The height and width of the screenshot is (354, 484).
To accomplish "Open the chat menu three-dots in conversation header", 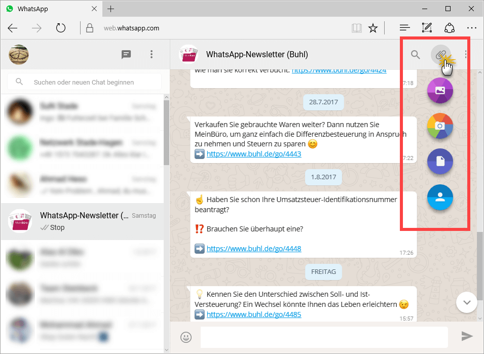I will tap(466, 55).
